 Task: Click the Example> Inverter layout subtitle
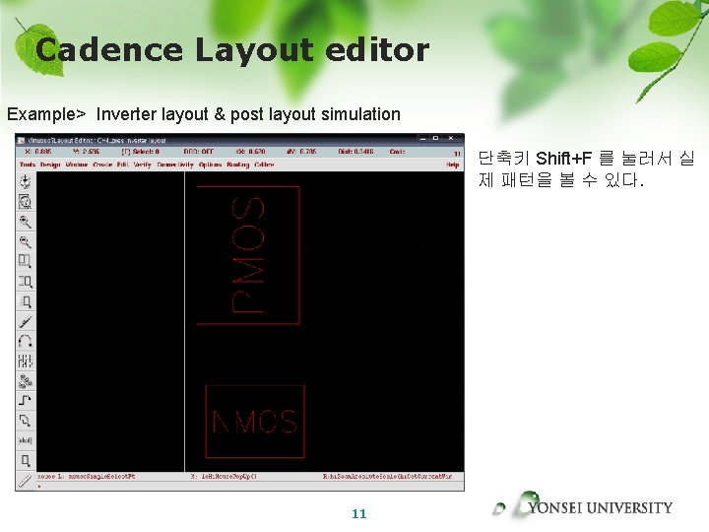point(204,114)
